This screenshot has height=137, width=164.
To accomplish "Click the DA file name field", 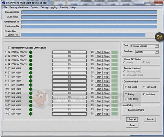I will click(x=89, y=17).
